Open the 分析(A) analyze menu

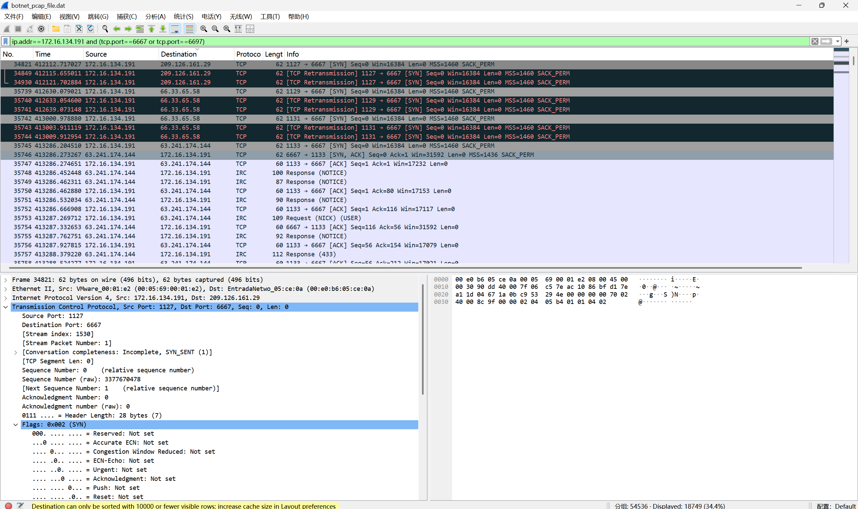pyautogui.click(x=155, y=16)
